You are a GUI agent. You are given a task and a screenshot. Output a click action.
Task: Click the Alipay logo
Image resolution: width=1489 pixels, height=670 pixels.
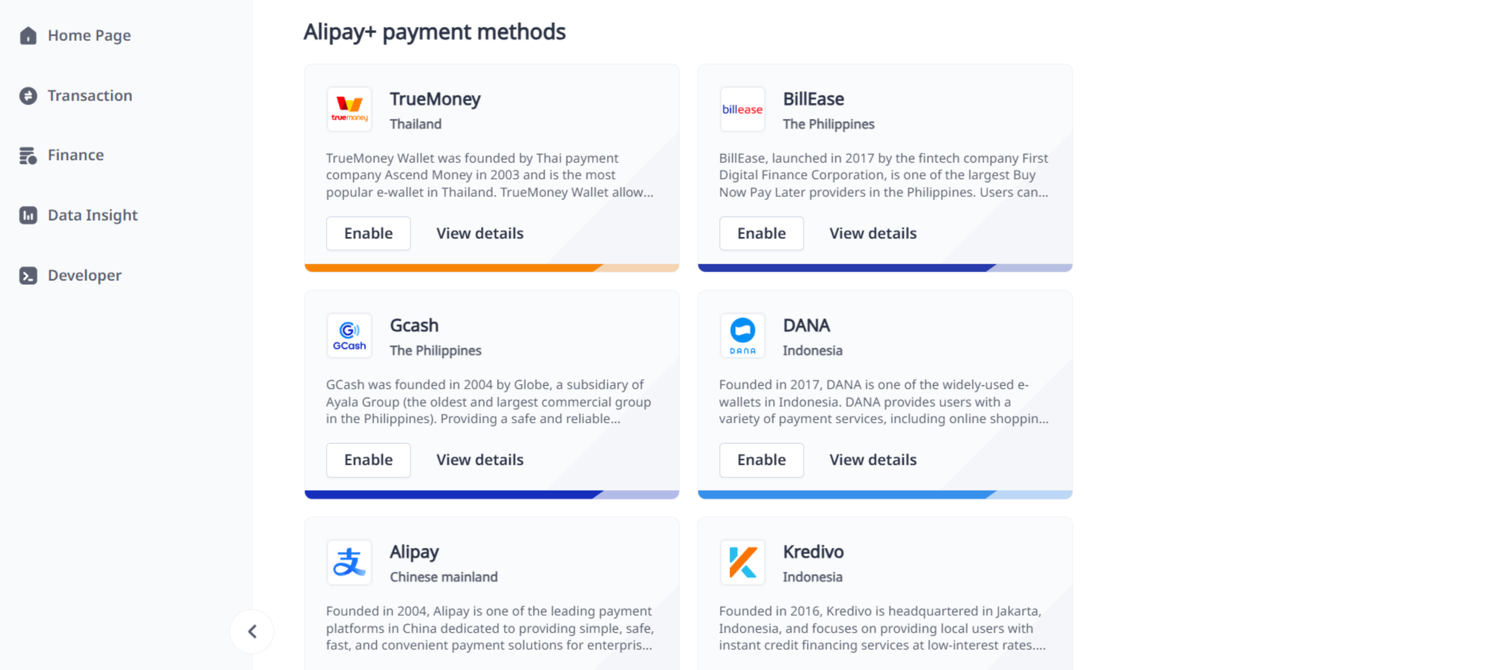[x=349, y=562]
